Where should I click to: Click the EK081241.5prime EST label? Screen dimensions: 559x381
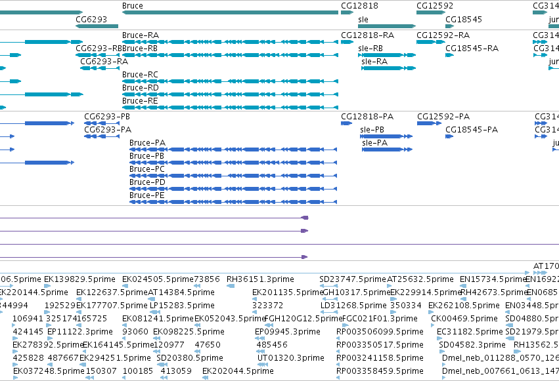tap(158, 319)
